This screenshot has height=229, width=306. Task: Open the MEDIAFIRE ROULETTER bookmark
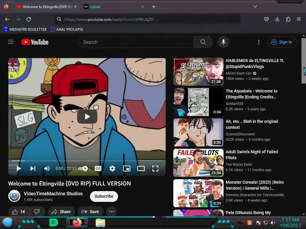tap(25, 30)
